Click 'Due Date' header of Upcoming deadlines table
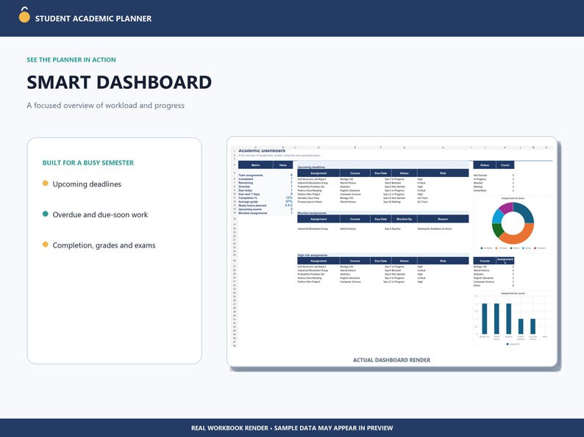584x437 pixels. coord(381,173)
